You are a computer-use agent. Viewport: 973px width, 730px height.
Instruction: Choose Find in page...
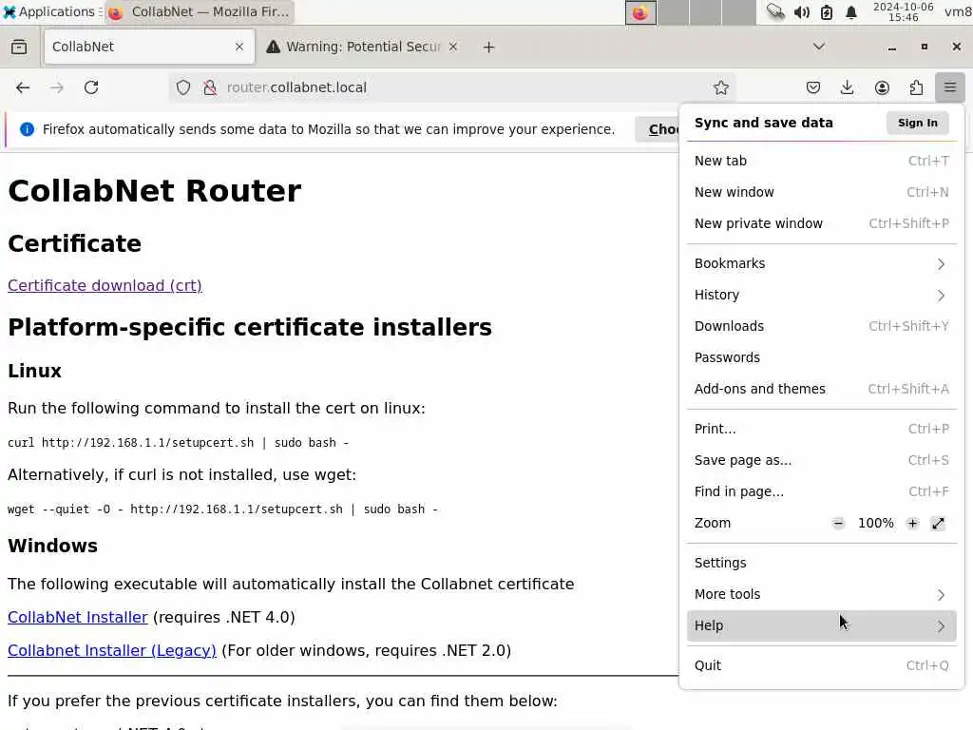coord(821,491)
